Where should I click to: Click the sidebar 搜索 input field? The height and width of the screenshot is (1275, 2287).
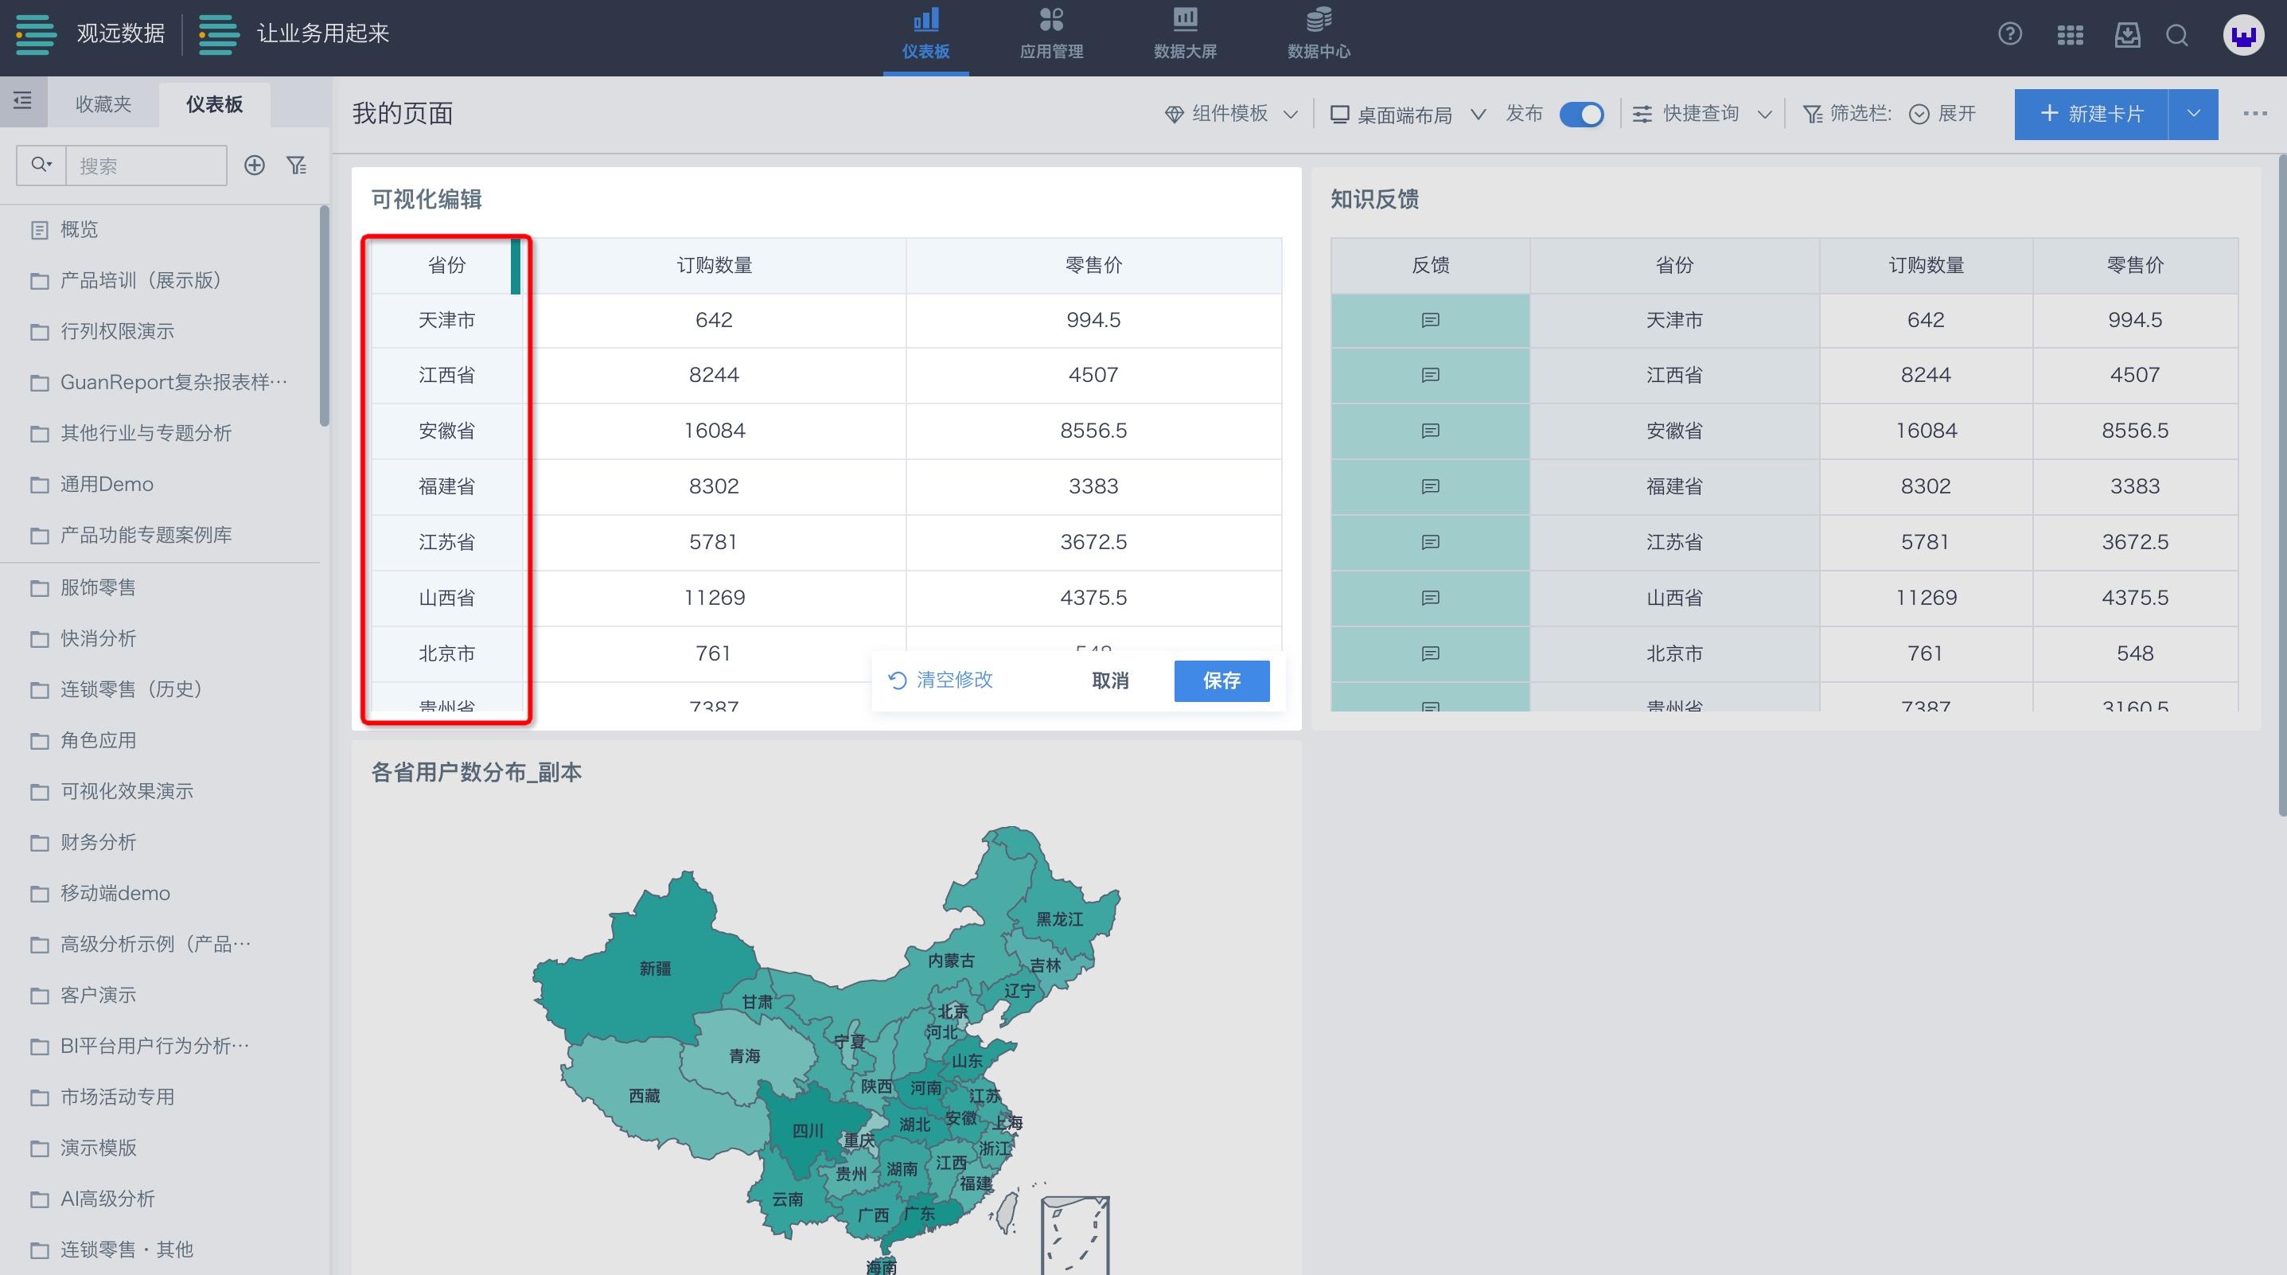(x=146, y=166)
